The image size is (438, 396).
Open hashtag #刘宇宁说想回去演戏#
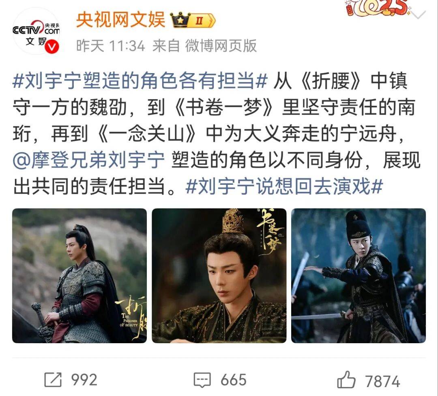click(x=284, y=186)
